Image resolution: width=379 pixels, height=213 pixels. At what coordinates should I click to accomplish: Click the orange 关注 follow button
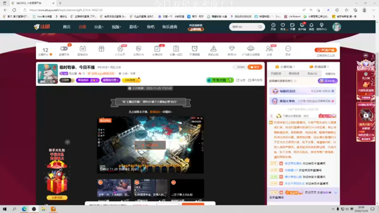(255, 67)
